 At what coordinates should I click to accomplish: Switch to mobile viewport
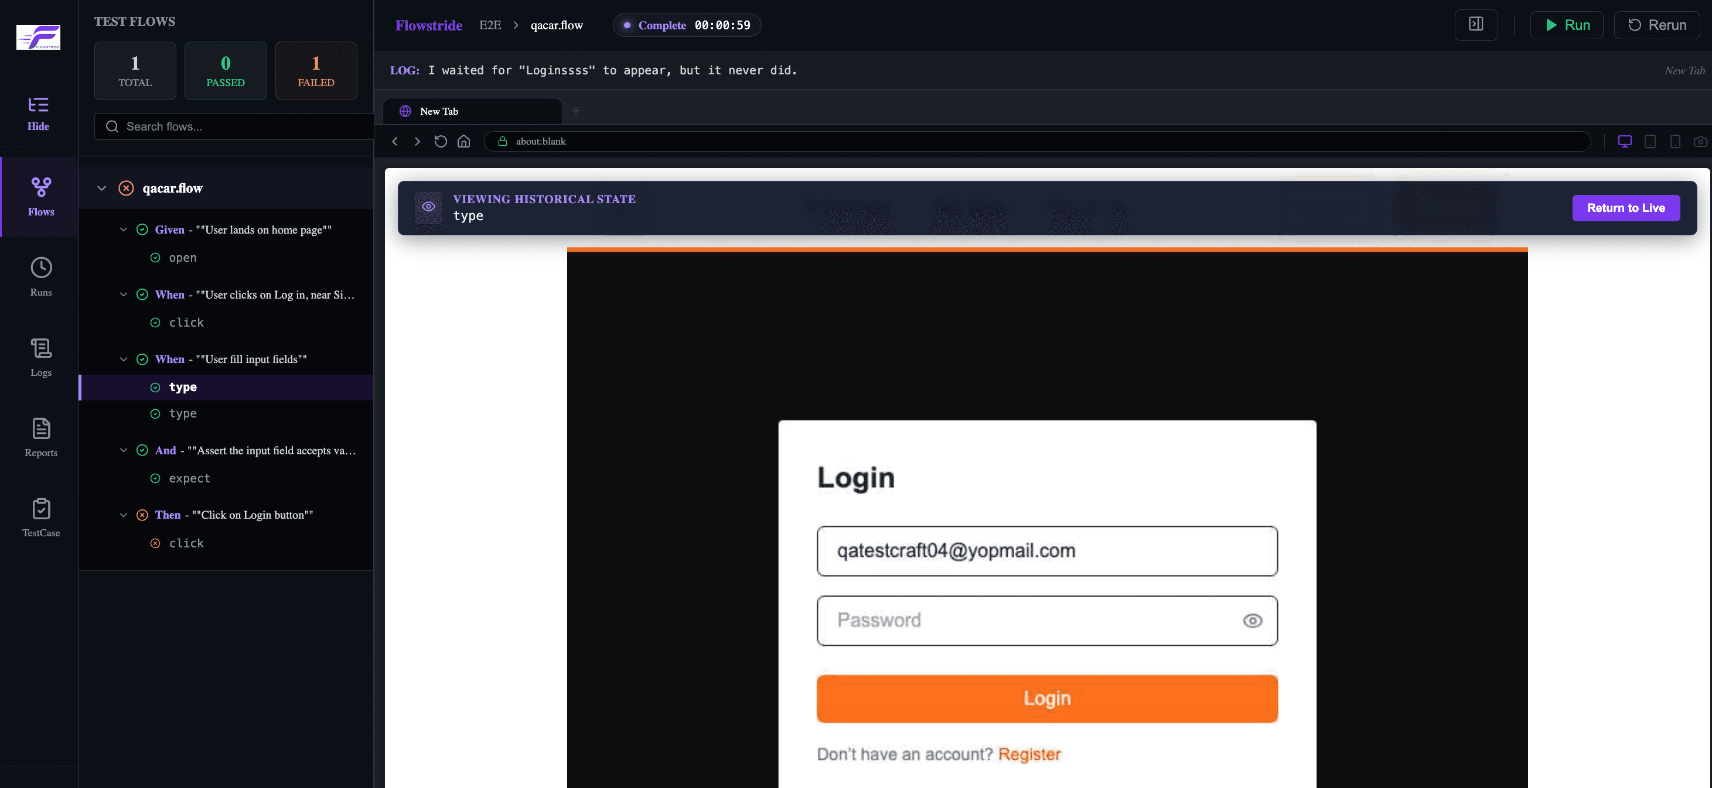point(1675,142)
